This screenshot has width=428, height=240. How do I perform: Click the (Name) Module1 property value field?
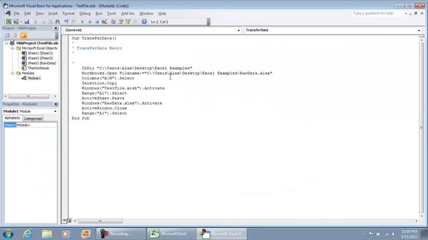point(37,125)
